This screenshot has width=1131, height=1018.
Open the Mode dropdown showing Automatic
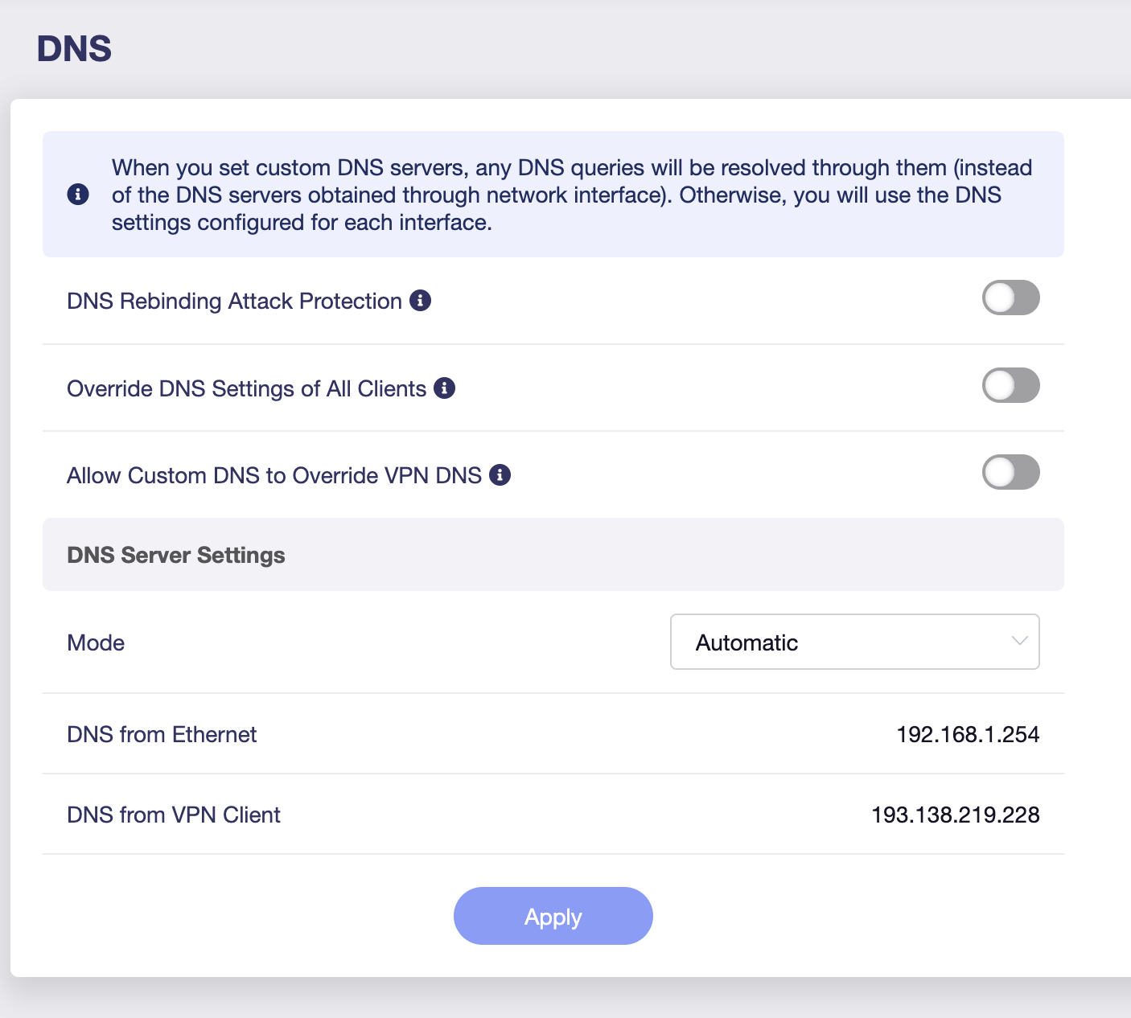(853, 642)
